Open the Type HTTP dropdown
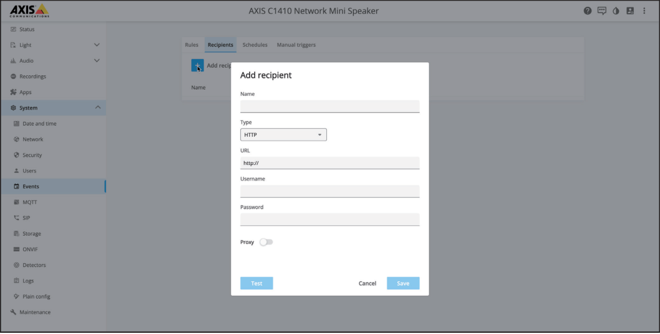The image size is (660, 334). (283, 135)
